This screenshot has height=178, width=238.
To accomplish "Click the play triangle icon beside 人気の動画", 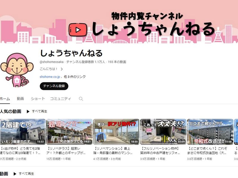I will point(28,112).
